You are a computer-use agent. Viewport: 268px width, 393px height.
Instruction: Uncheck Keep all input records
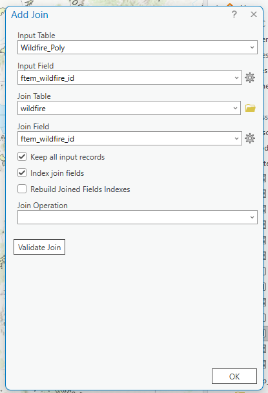tap(22, 156)
